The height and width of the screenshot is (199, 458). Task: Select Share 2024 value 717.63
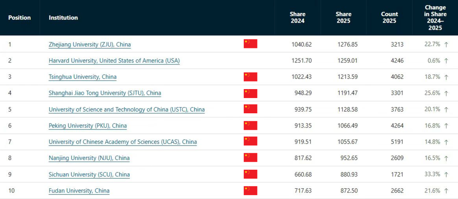[x=303, y=191]
